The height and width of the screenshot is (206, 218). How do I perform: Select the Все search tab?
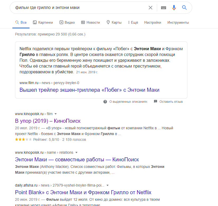click(21, 22)
